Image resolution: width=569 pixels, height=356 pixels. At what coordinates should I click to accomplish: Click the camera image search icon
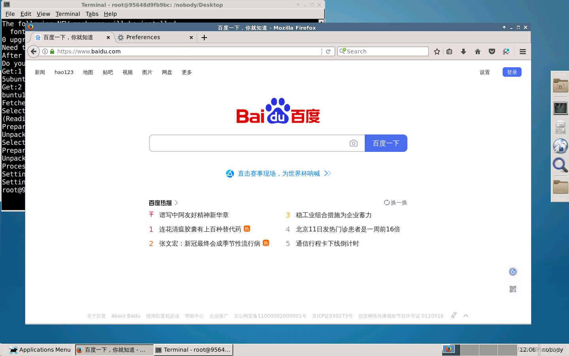click(x=354, y=143)
